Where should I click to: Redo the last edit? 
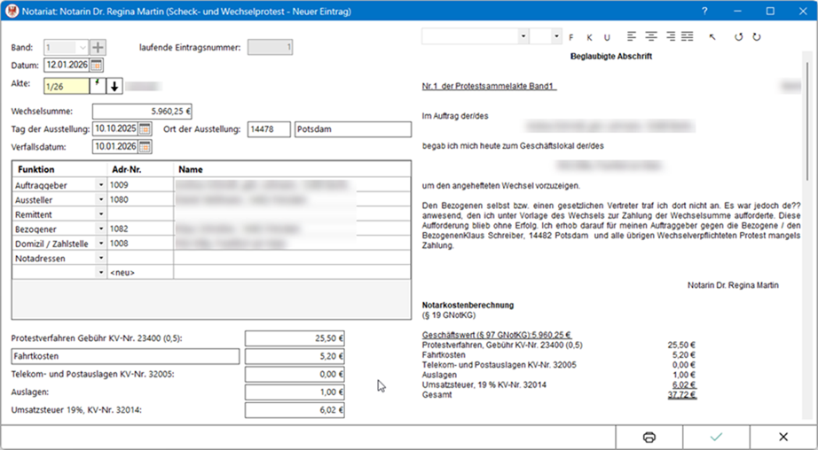pos(757,37)
